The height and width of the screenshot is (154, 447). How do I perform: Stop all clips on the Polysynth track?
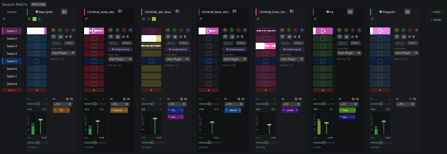[380, 90]
